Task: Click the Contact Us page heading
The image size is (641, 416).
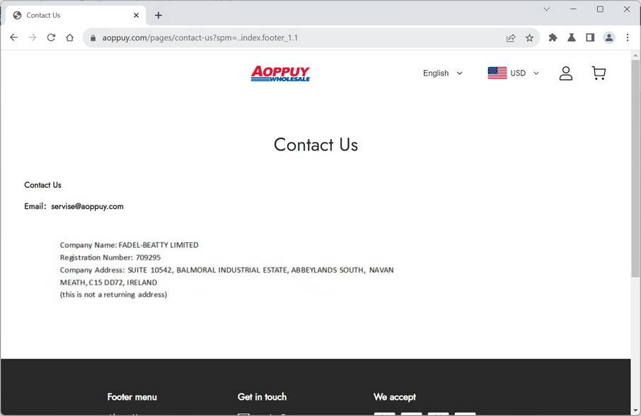Action: pyautogui.click(x=316, y=145)
